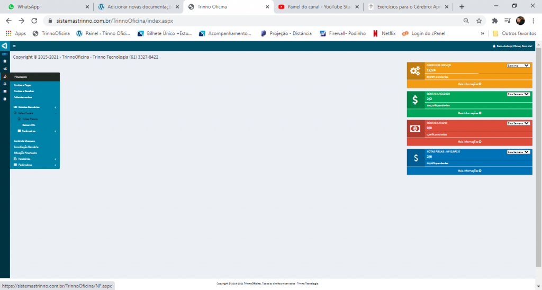The width and height of the screenshot is (542, 290).
Task: Expand Boletos Bancários submenu
Action: 35,107
